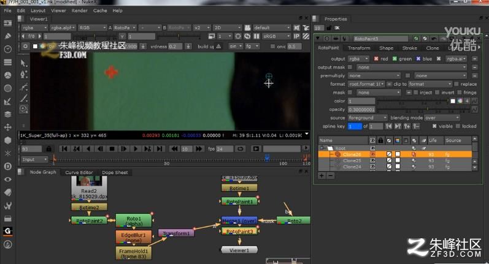
Task: Open the G toolbar icon in sidebar
Action: (x=8, y=231)
